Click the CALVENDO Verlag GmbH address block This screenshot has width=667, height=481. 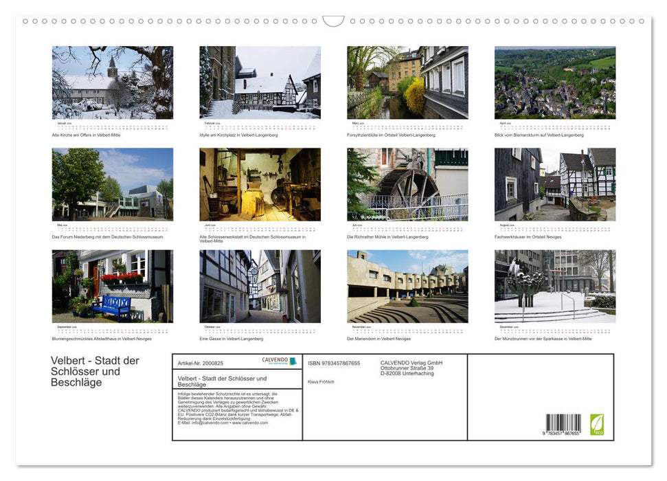(x=413, y=368)
